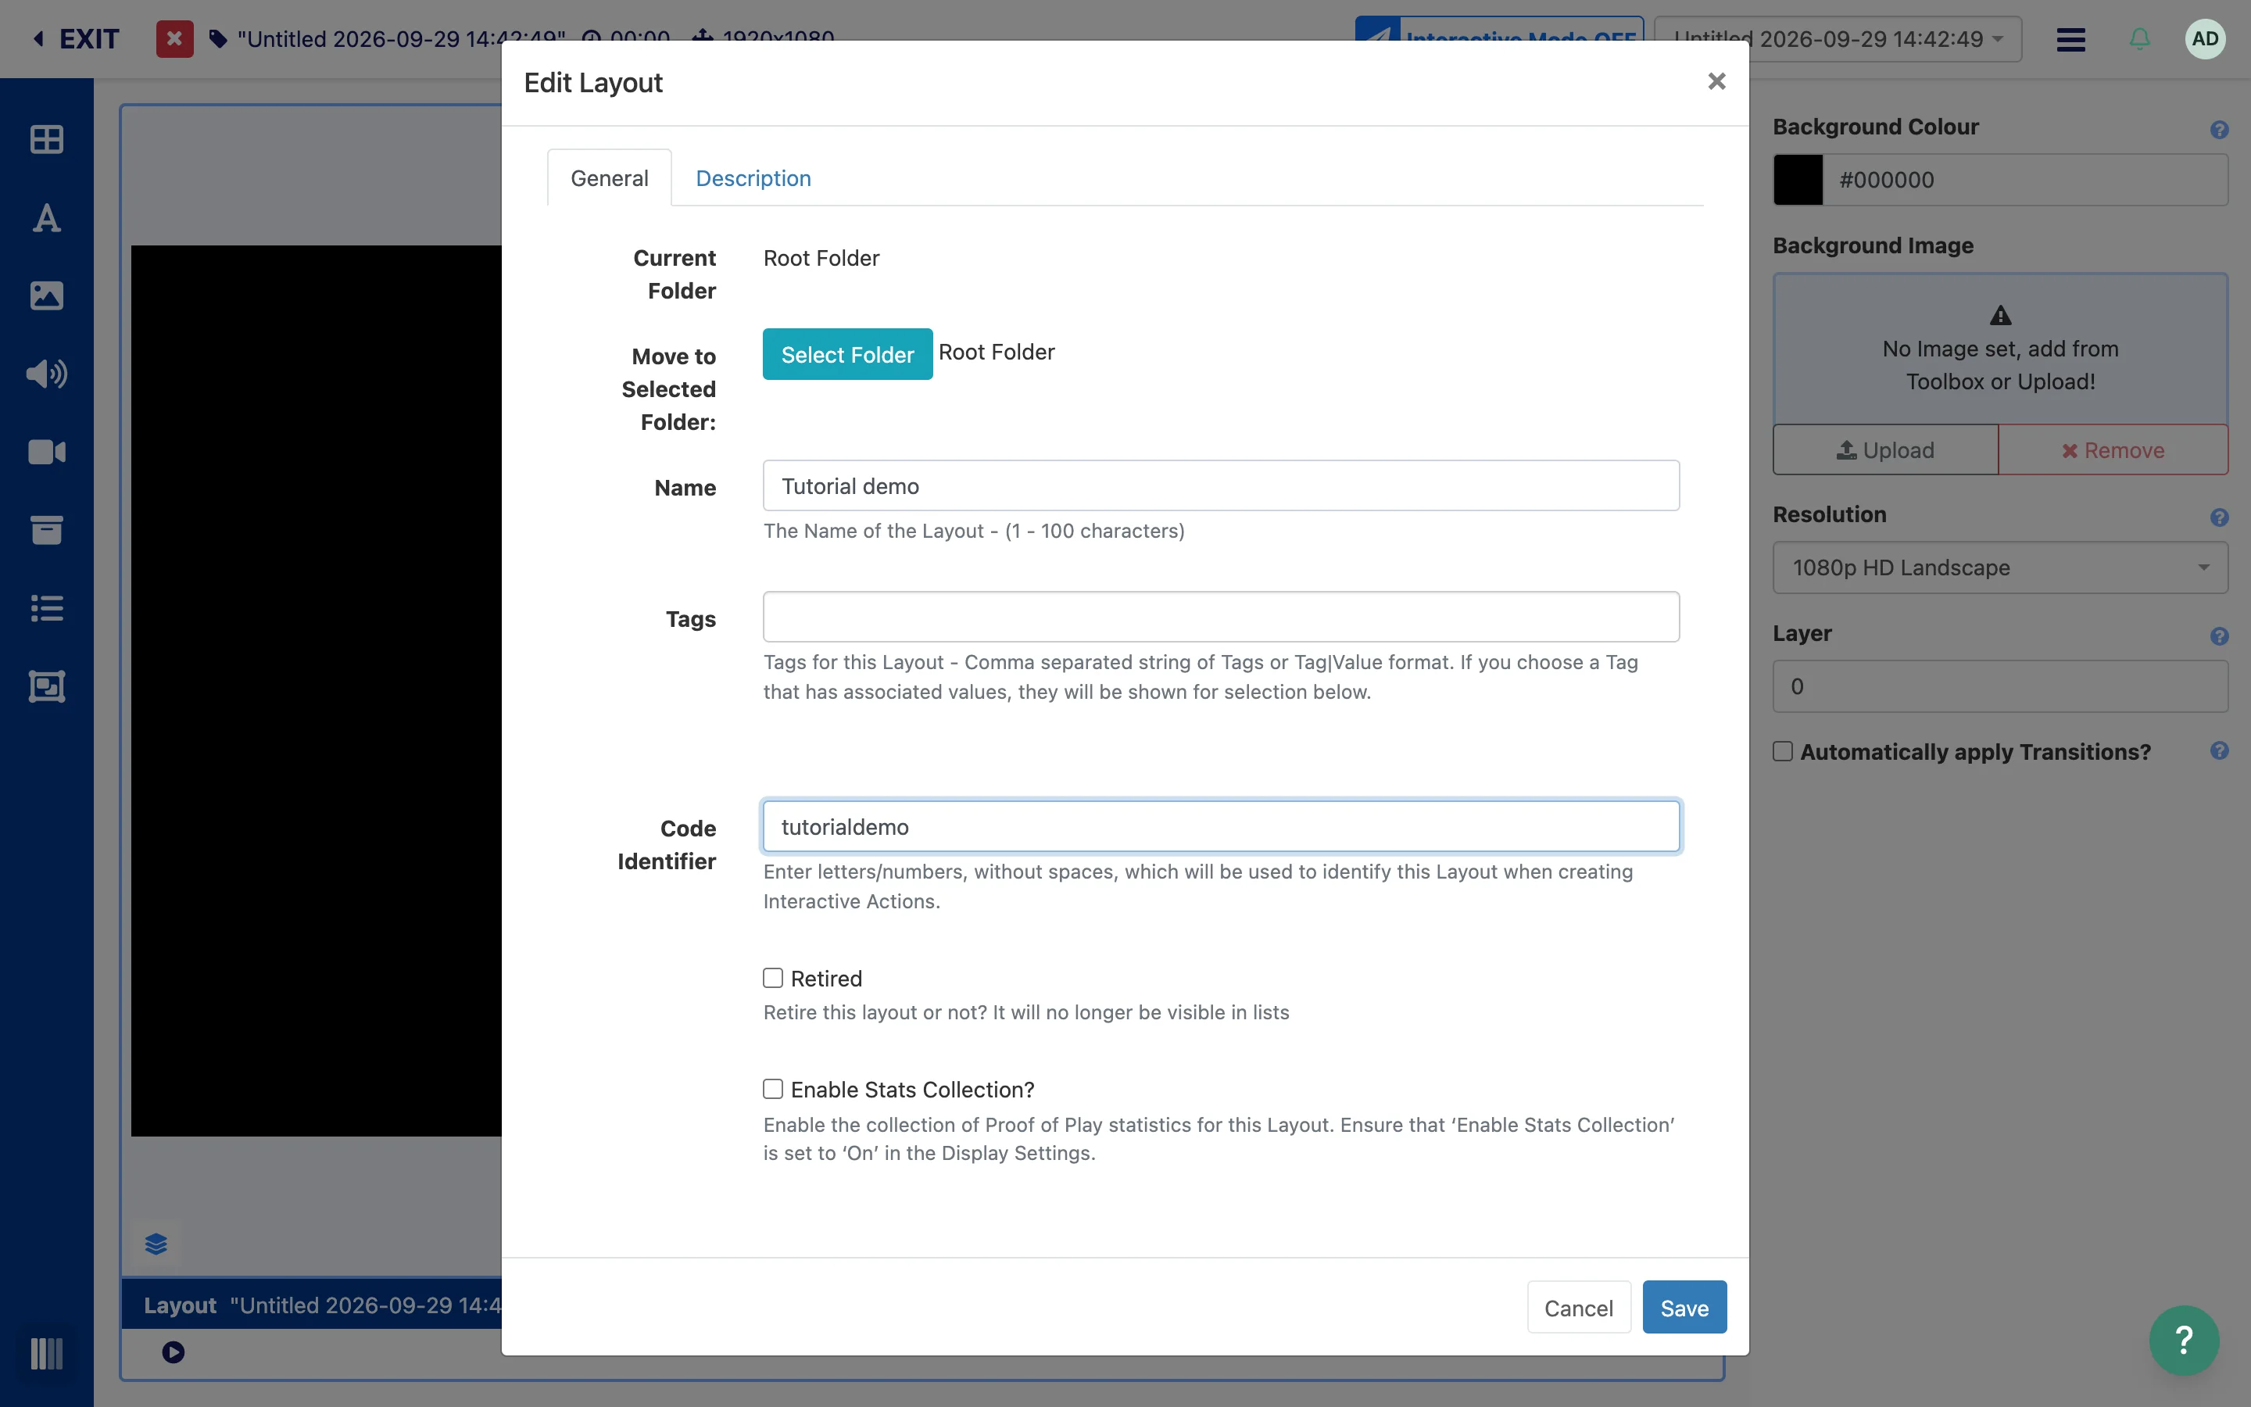Select the text tool icon in sidebar
The height and width of the screenshot is (1407, 2251).
tap(47, 218)
